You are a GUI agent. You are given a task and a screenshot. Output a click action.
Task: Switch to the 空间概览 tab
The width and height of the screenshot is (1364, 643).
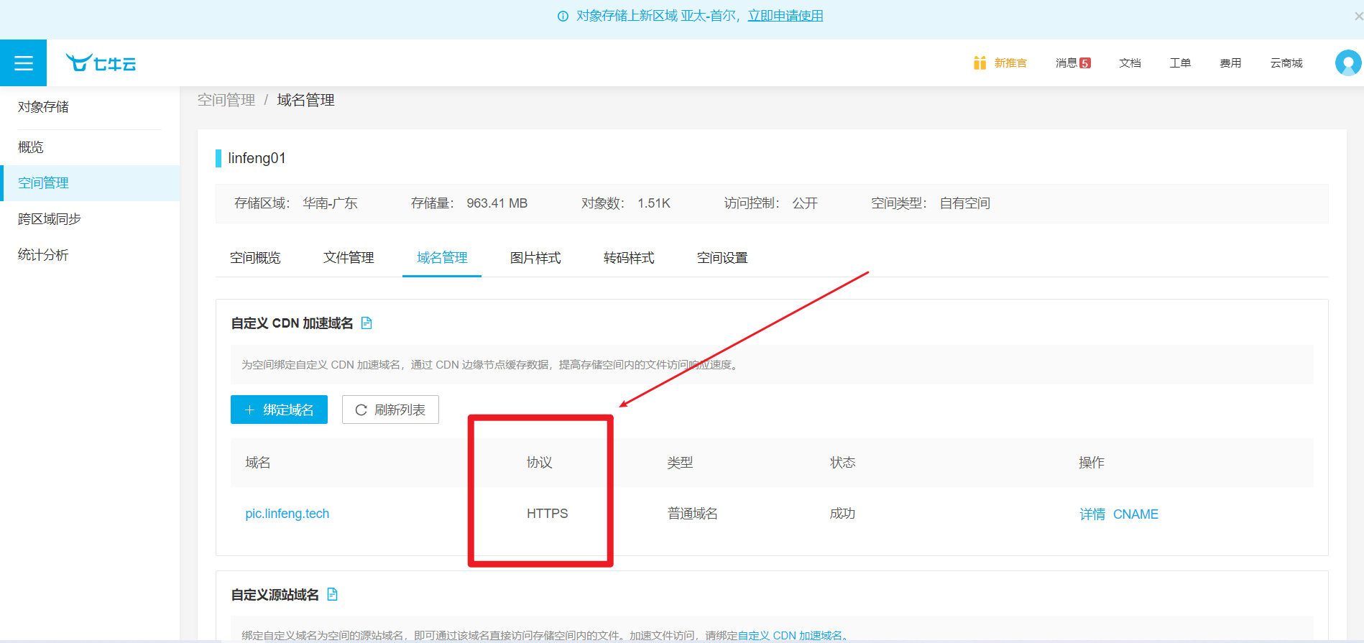coord(255,258)
